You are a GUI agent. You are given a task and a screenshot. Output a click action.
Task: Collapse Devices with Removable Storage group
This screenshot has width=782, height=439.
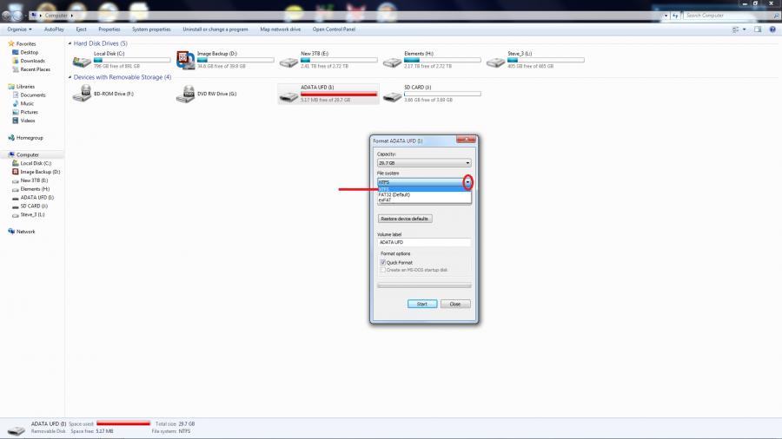70,77
